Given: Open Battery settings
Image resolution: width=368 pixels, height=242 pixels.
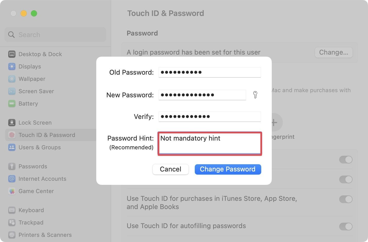Looking at the screenshot, I should [28, 103].
